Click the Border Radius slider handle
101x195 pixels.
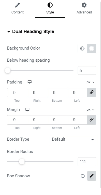[x=22, y=162]
